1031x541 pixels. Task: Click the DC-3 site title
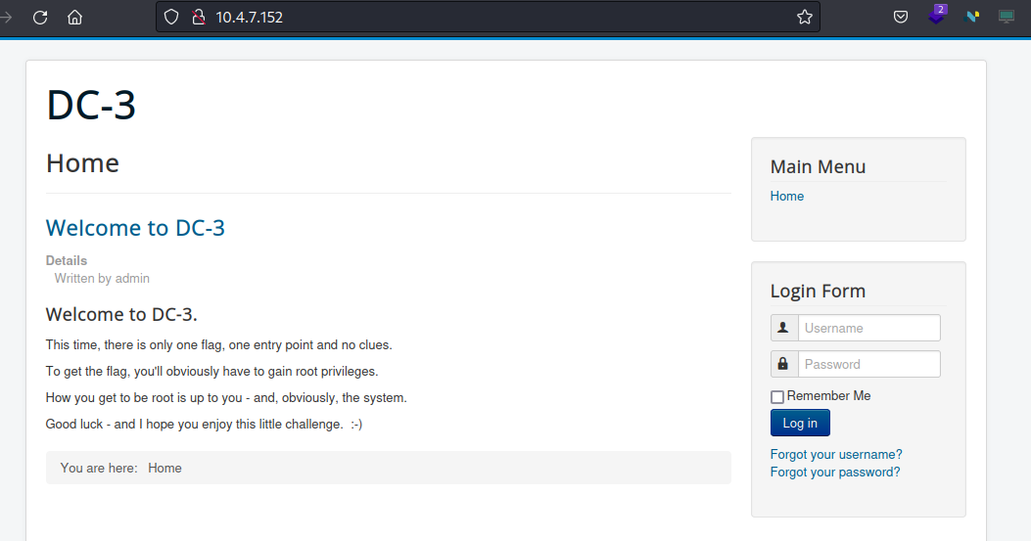point(91,105)
